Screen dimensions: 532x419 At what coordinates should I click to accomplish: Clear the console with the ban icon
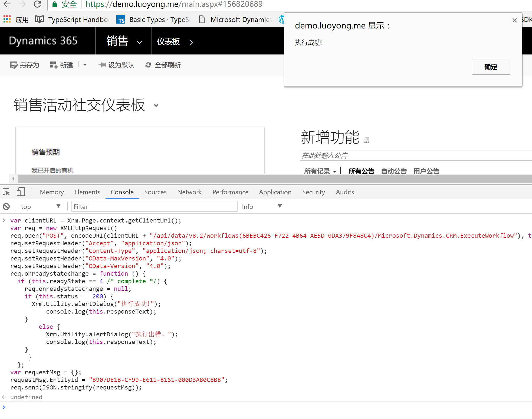[6, 207]
